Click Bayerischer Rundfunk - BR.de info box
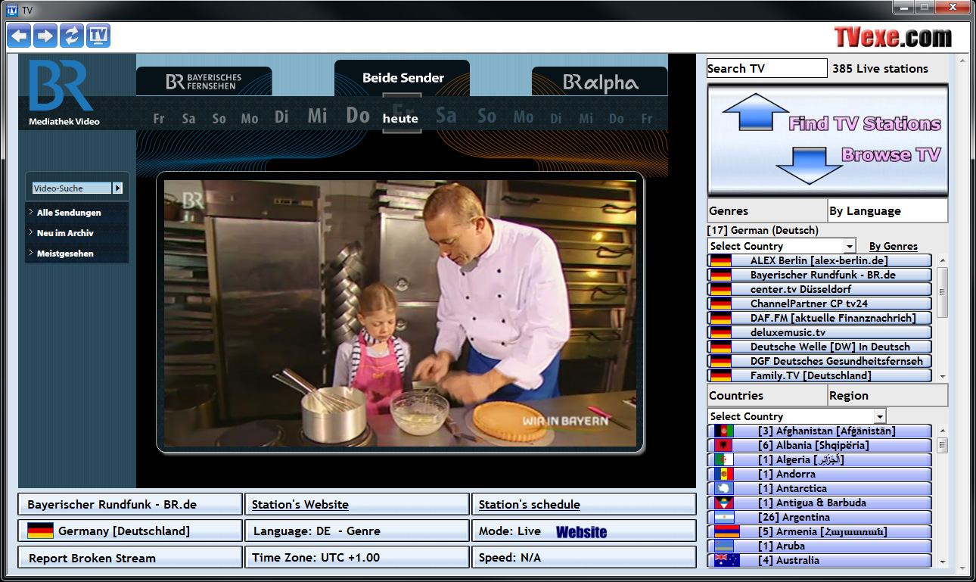This screenshot has width=976, height=582. 130,504
